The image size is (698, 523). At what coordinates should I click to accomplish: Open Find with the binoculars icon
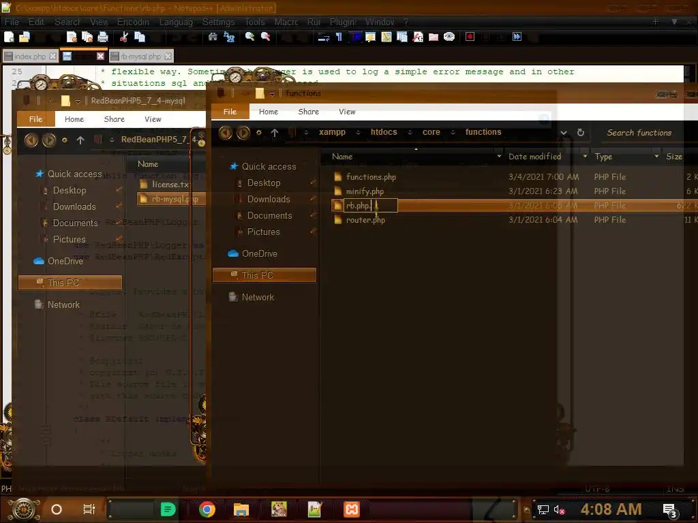pyautogui.click(x=213, y=37)
